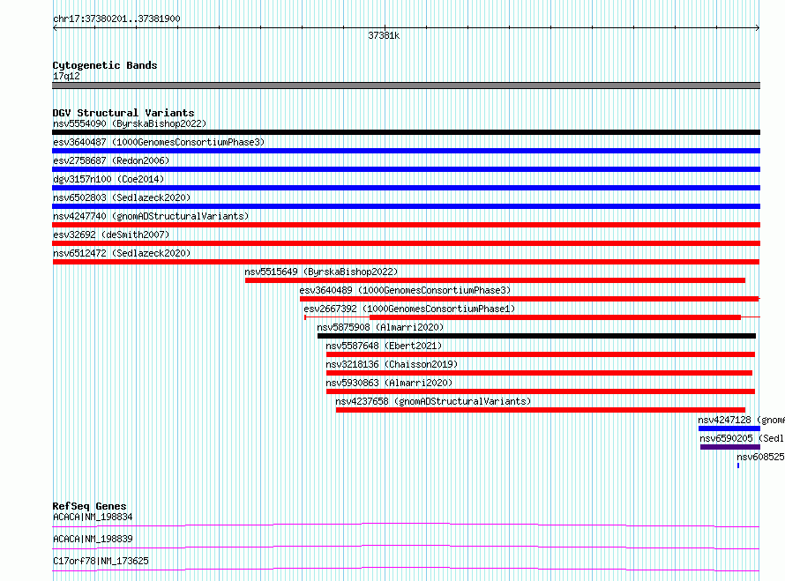Open the nsv5515649 ByrskaBishop2022 label
This screenshot has width=785, height=581.
point(321,272)
